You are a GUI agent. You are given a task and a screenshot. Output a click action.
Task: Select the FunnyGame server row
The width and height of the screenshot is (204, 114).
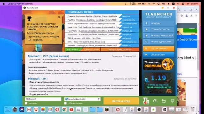pos(102,31)
